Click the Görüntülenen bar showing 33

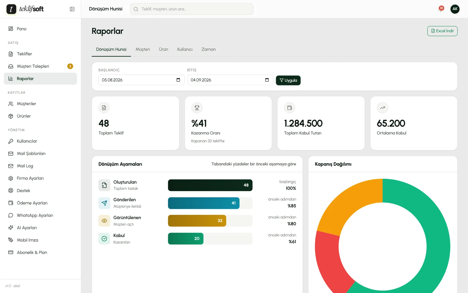[x=197, y=221]
